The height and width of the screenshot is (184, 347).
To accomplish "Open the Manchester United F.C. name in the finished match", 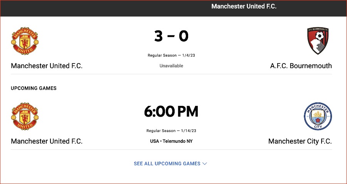I will (47, 66).
